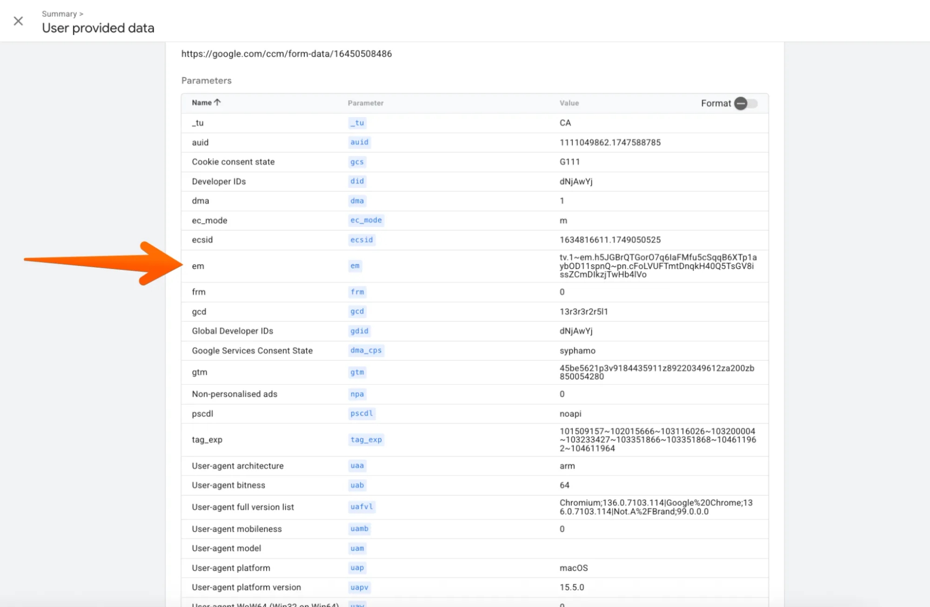Click the auid parameter chip
Image resolution: width=930 pixels, height=607 pixels.
pos(359,142)
